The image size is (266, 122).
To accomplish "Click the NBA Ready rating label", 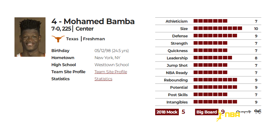I will (x=177, y=73).
